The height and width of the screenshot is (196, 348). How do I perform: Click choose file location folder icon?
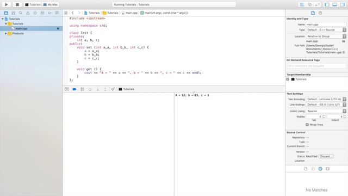point(344,41)
